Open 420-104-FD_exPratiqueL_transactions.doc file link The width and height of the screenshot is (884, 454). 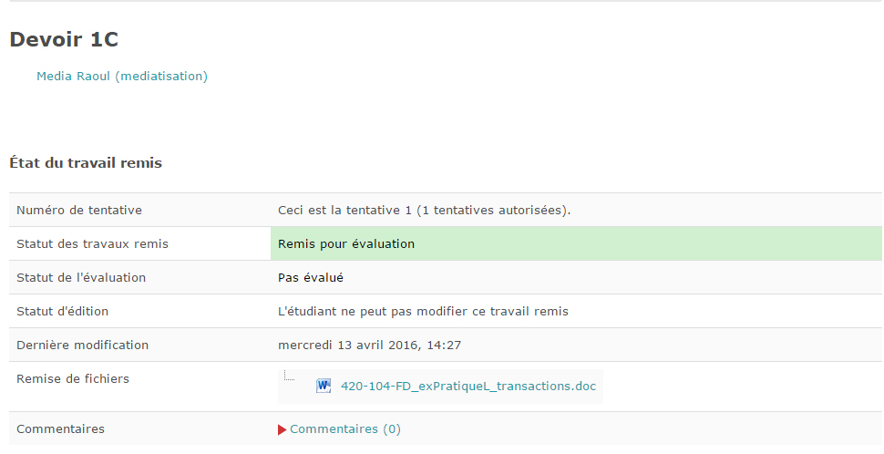click(x=468, y=386)
